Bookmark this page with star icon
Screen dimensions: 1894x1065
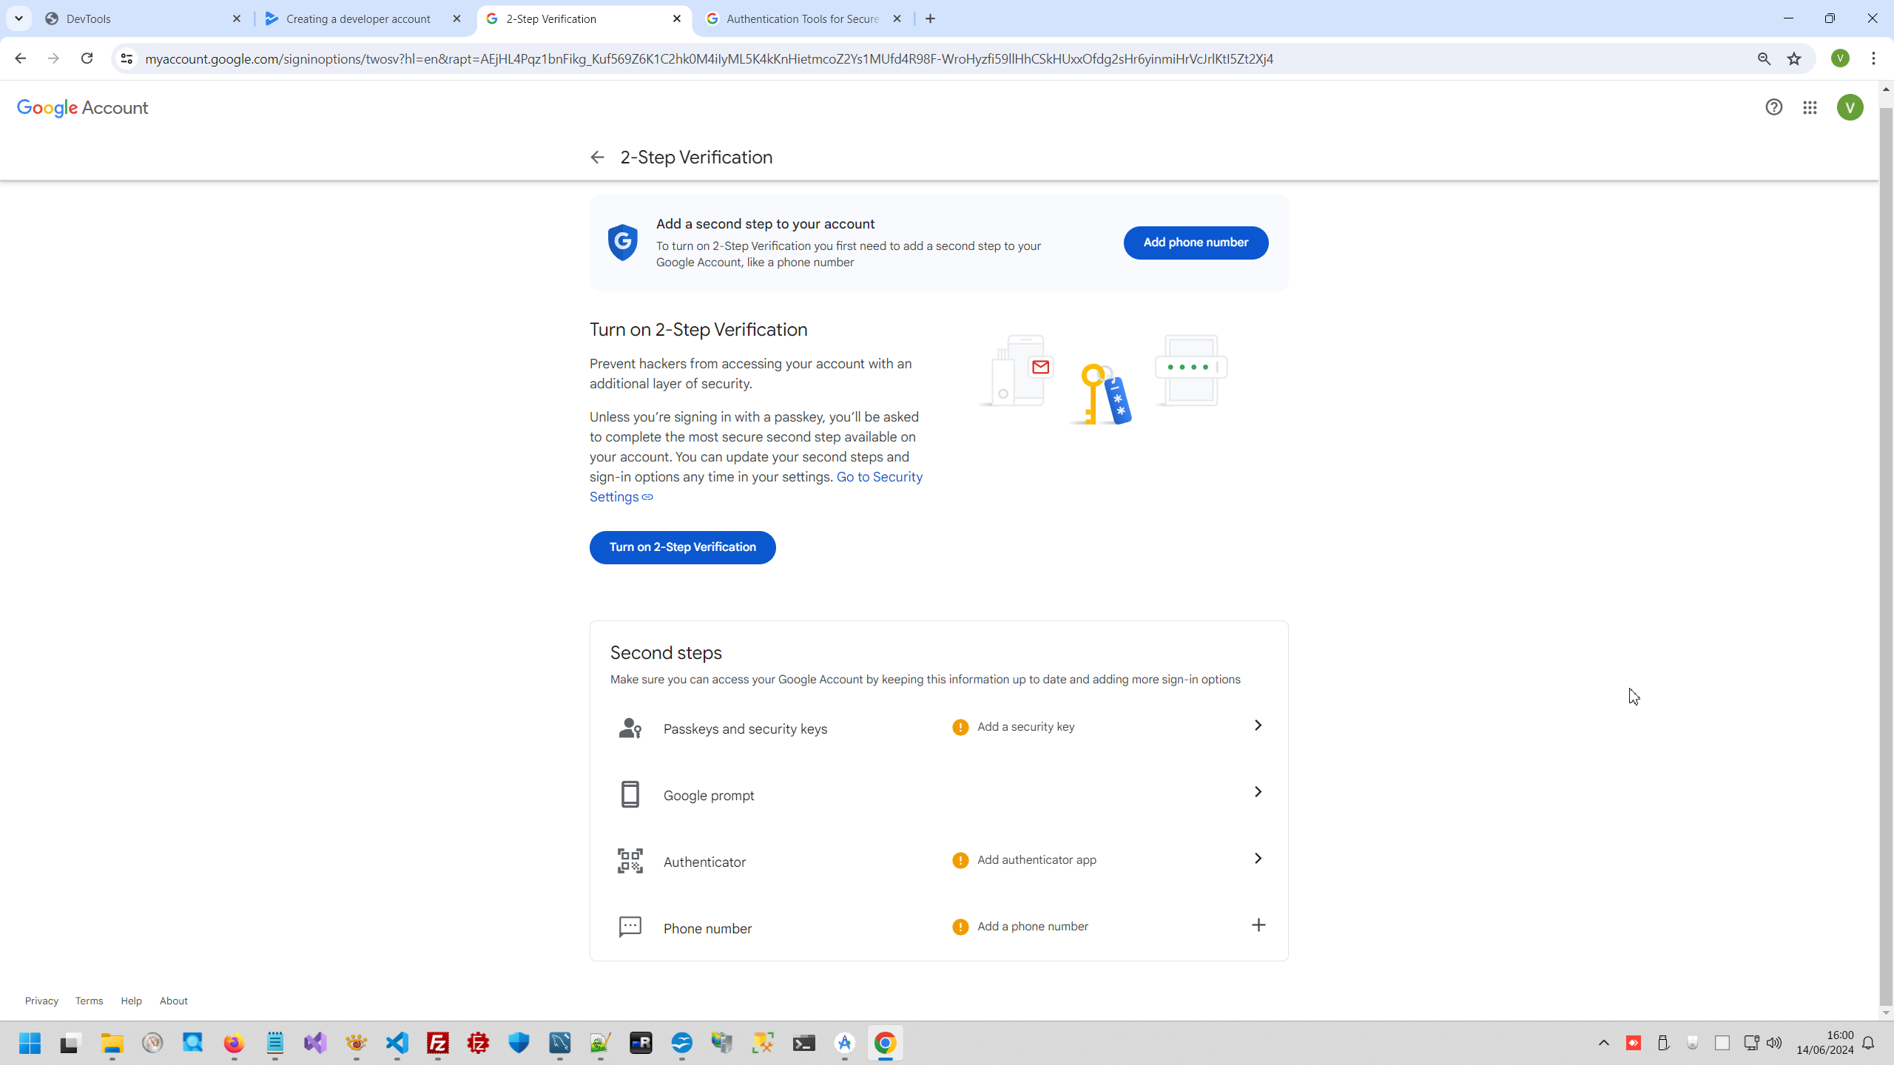pos(1794,59)
